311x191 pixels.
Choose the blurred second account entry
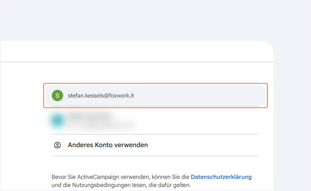(155, 120)
